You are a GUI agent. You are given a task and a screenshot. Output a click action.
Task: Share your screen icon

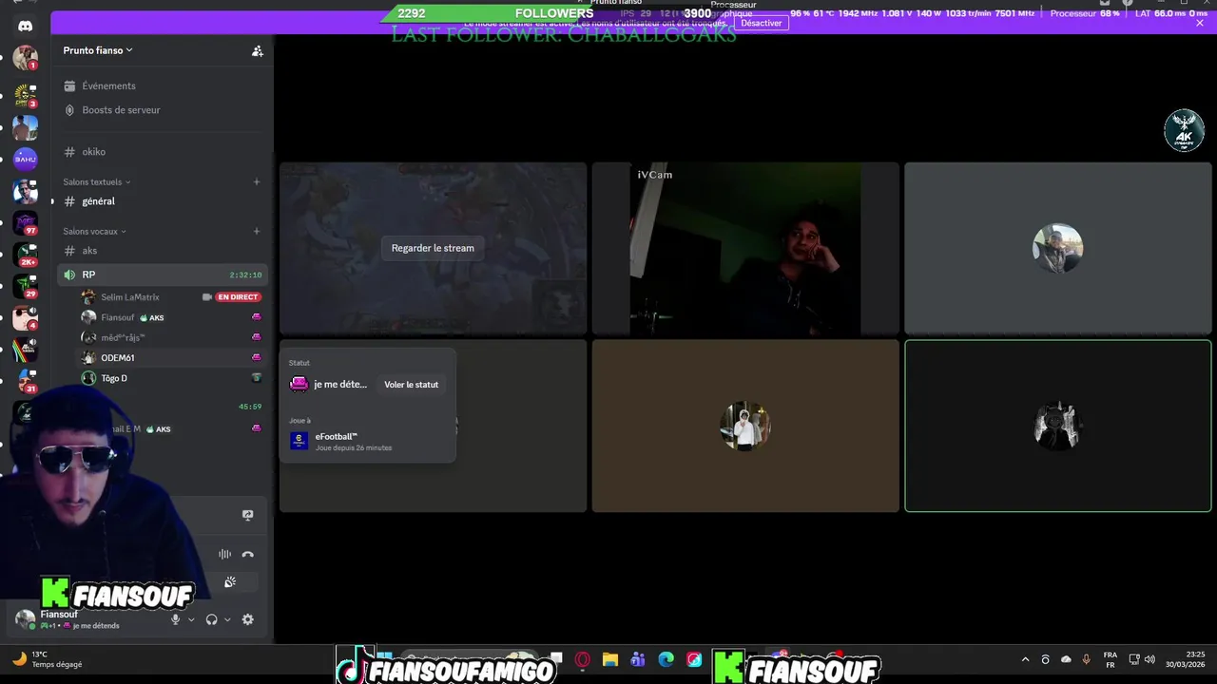click(x=247, y=515)
